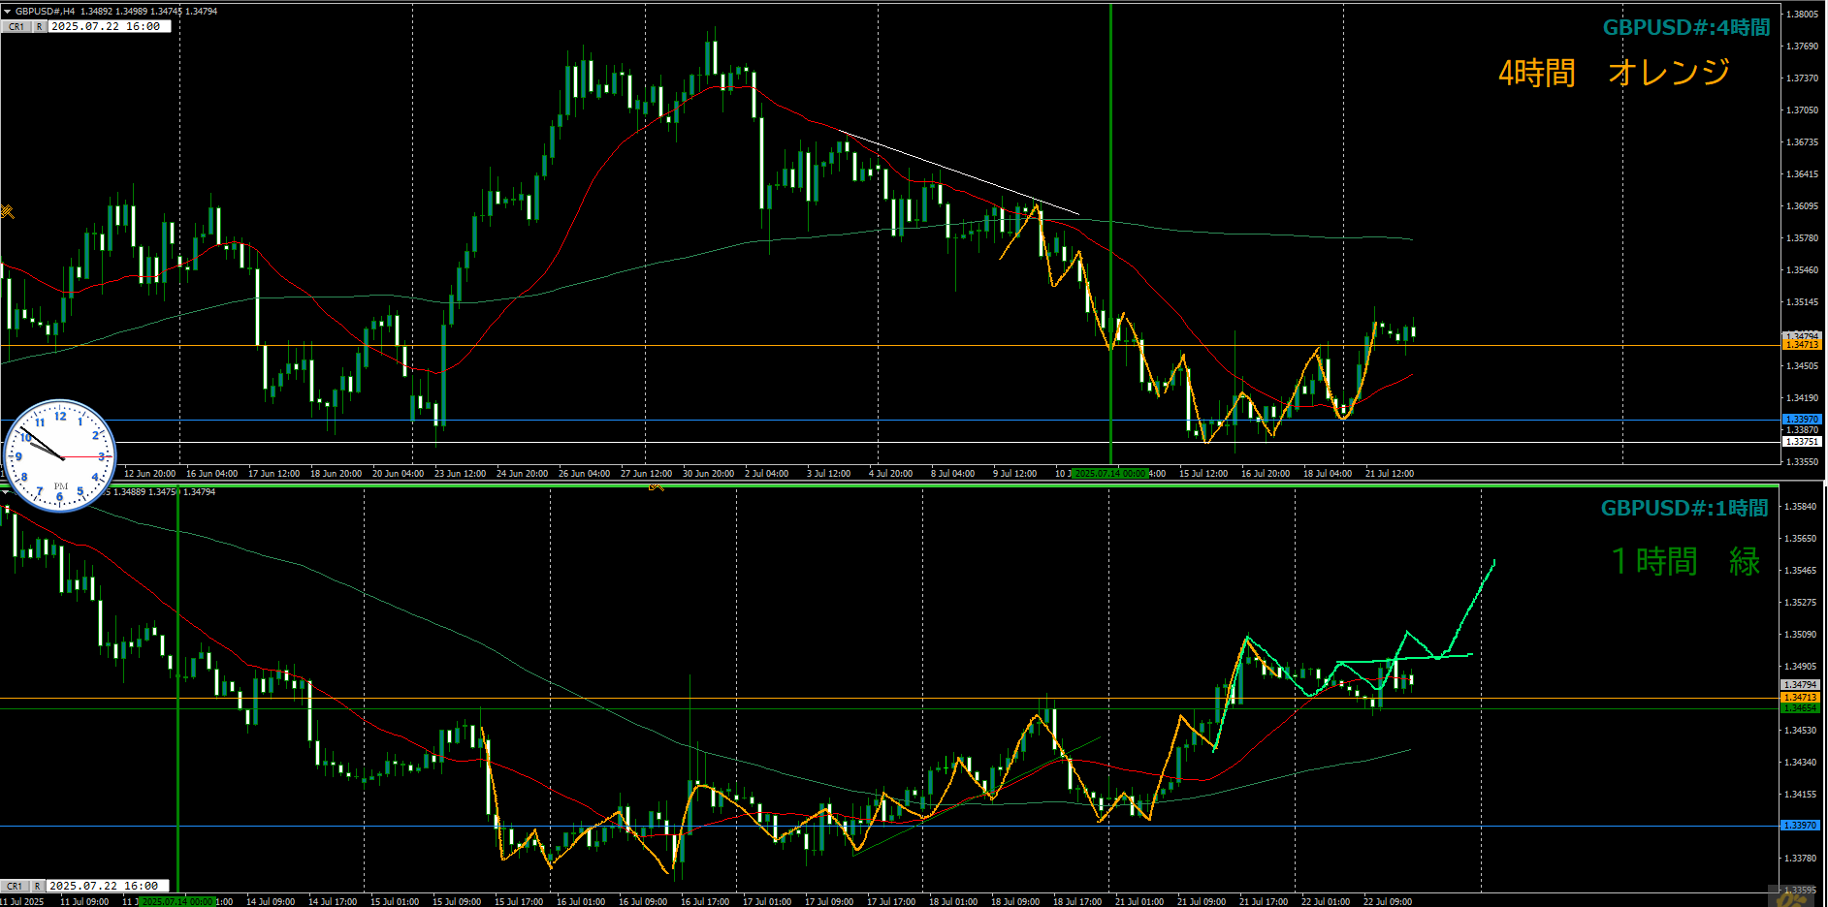This screenshot has height=907, width=1828.
Task: Click the green 1.34654 price label on 1-hour chart
Action: click(1800, 708)
